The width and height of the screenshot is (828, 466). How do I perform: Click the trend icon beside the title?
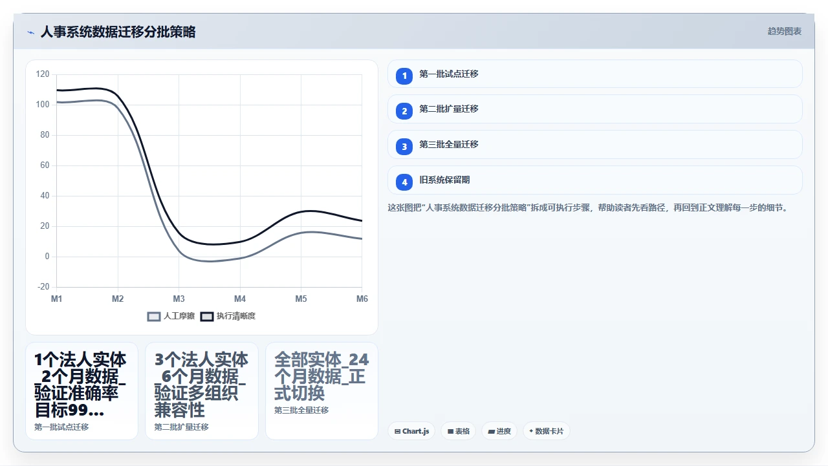point(31,32)
